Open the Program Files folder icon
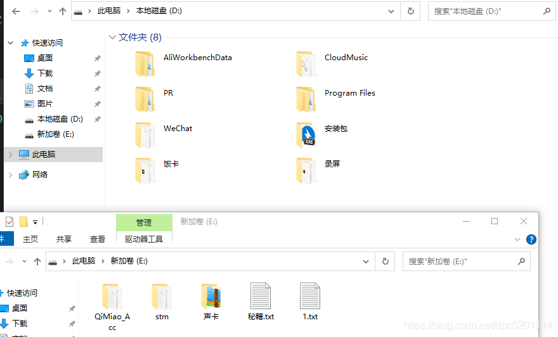Screen dimensions: 558x337 click(x=306, y=99)
